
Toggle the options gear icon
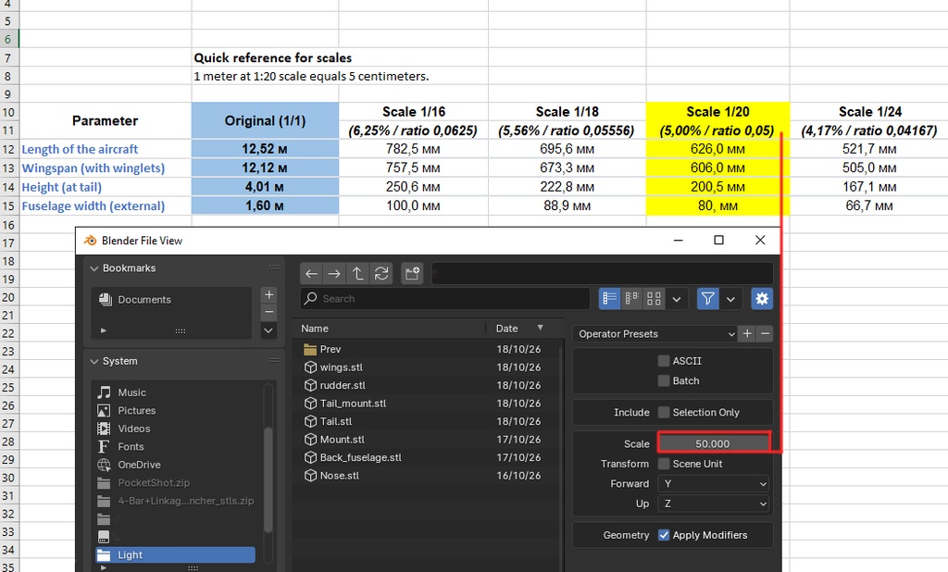click(762, 299)
